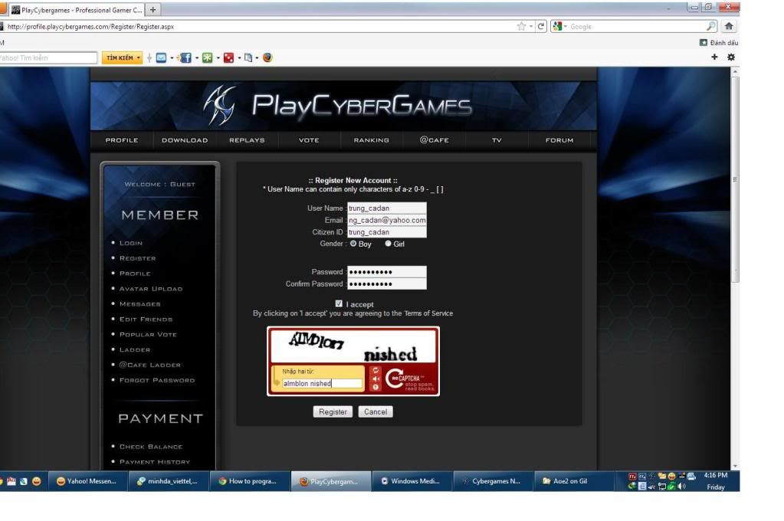Click the plus icon on the Yahoo toolbar
Screen dimensions: 784x521
coord(714,57)
